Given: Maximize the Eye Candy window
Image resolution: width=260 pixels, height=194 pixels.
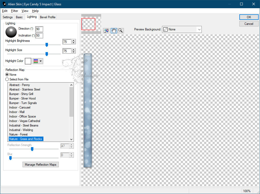Looking at the screenshot, I should [x=241, y=4].
